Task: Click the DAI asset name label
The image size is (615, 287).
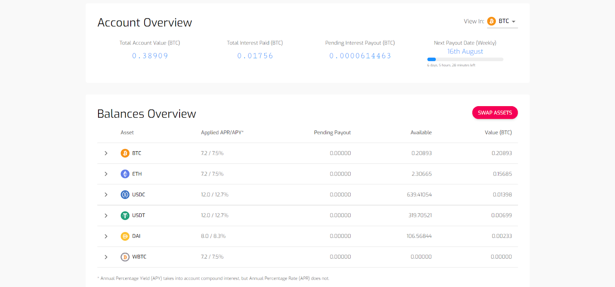Action: pyautogui.click(x=136, y=236)
